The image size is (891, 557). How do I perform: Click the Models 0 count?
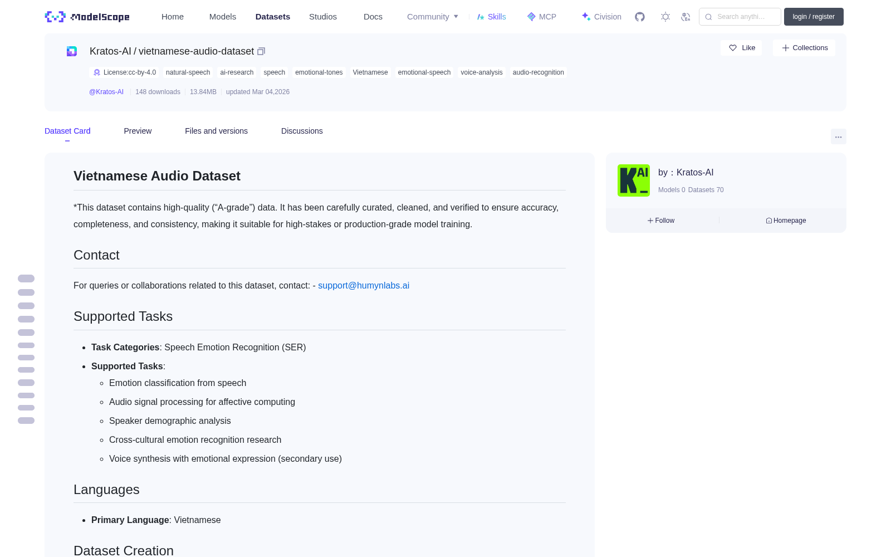pyautogui.click(x=672, y=190)
